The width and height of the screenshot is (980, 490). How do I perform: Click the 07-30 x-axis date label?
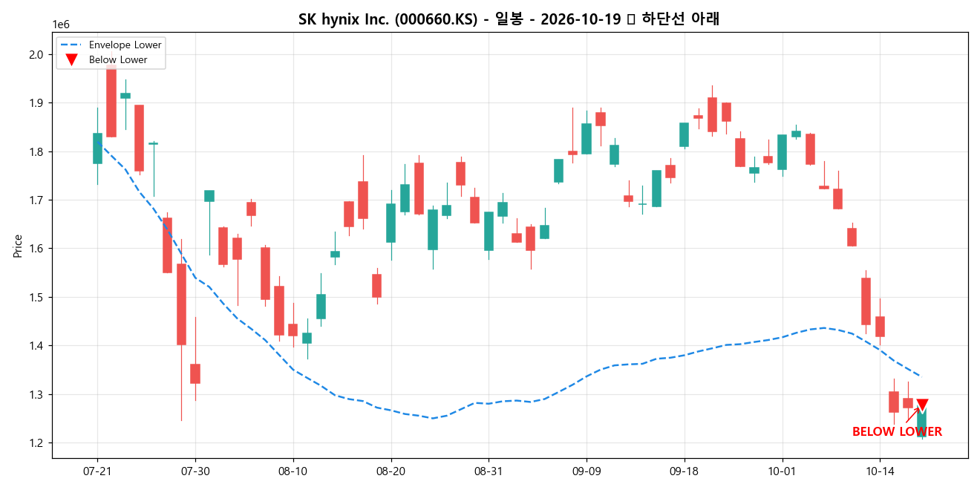[195, 471]
